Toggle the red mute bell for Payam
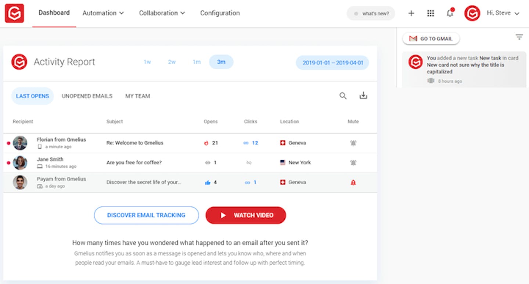The image size is (529, 284). (353, 182)
